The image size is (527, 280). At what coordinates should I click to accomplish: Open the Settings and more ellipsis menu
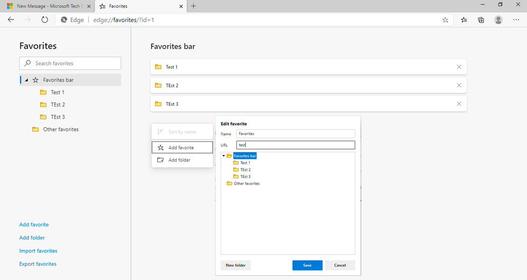pos(516,20)
